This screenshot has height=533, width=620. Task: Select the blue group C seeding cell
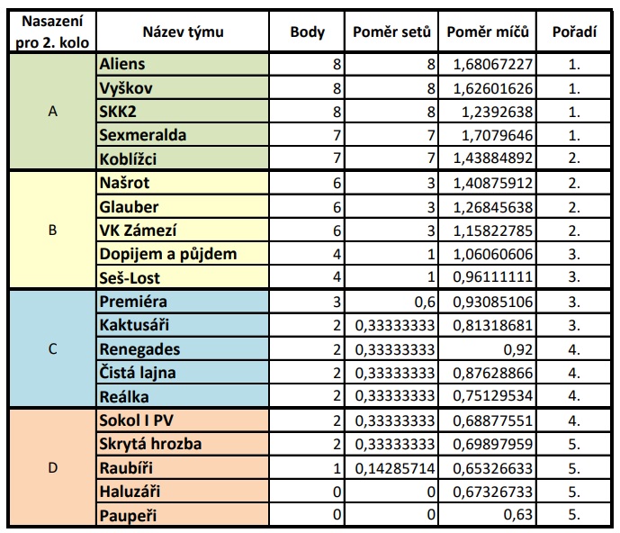point(52,348)
